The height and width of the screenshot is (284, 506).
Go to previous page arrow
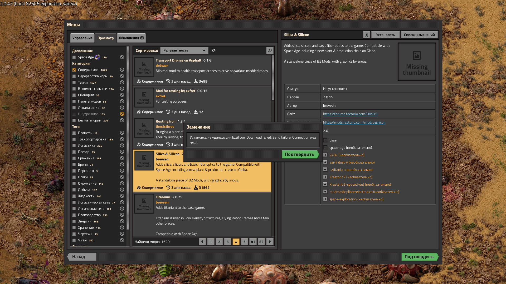tap(202, 242)
